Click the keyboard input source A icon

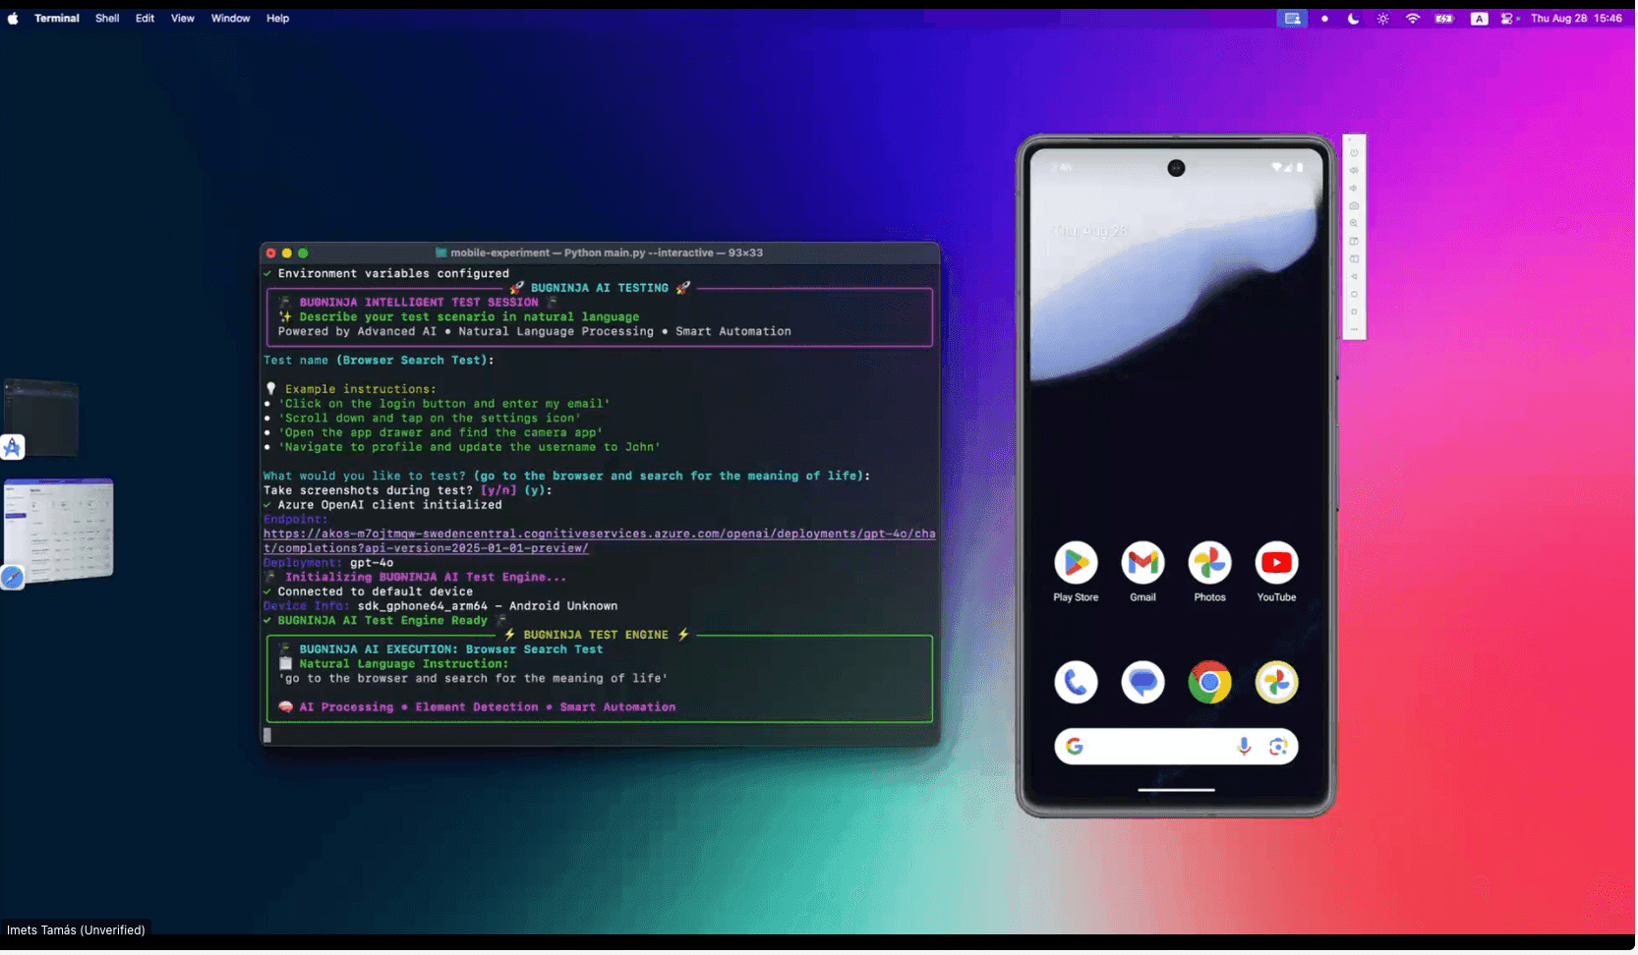point(1482,19)
